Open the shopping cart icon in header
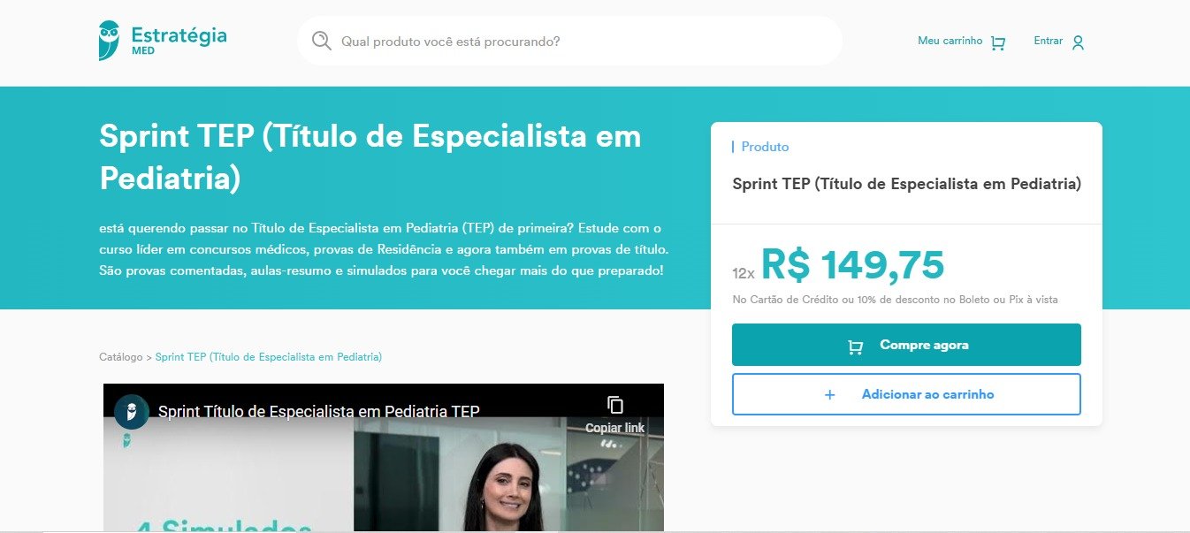This screenshot has width=1190, height=533. (x=998, y=42)
